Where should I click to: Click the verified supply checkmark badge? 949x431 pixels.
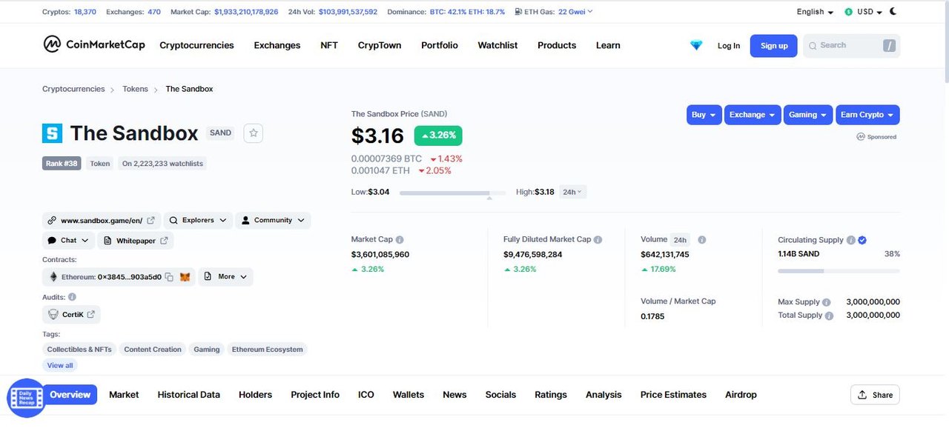[862, 240]
